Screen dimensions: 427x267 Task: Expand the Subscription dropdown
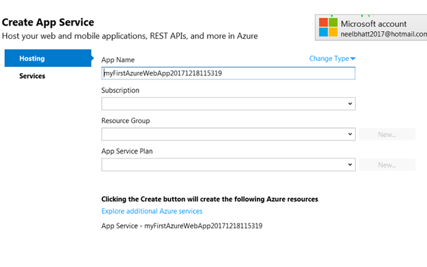(228, 104)
